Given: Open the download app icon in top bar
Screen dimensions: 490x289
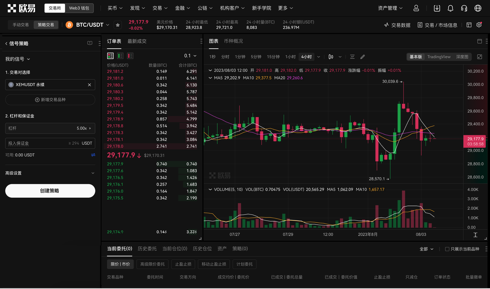Looking at the screenshot, I should tap(437, 8).
